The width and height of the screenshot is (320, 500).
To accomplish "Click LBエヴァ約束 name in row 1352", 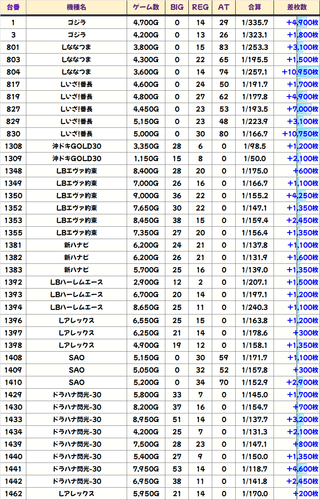I will click(x=77, y=208).
